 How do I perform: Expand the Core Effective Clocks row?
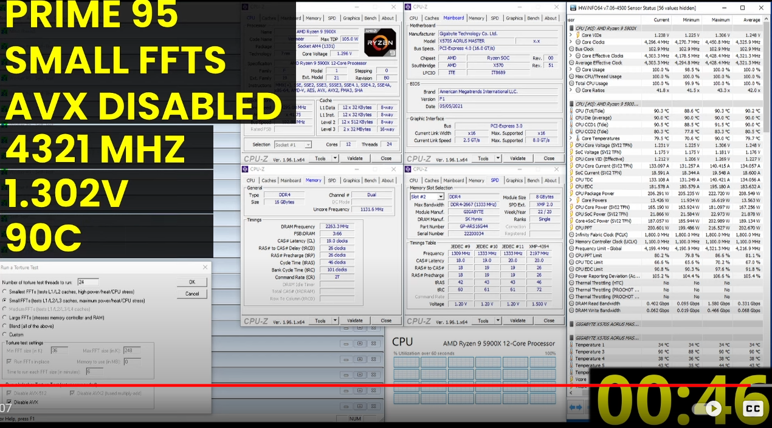coord(571,56)
